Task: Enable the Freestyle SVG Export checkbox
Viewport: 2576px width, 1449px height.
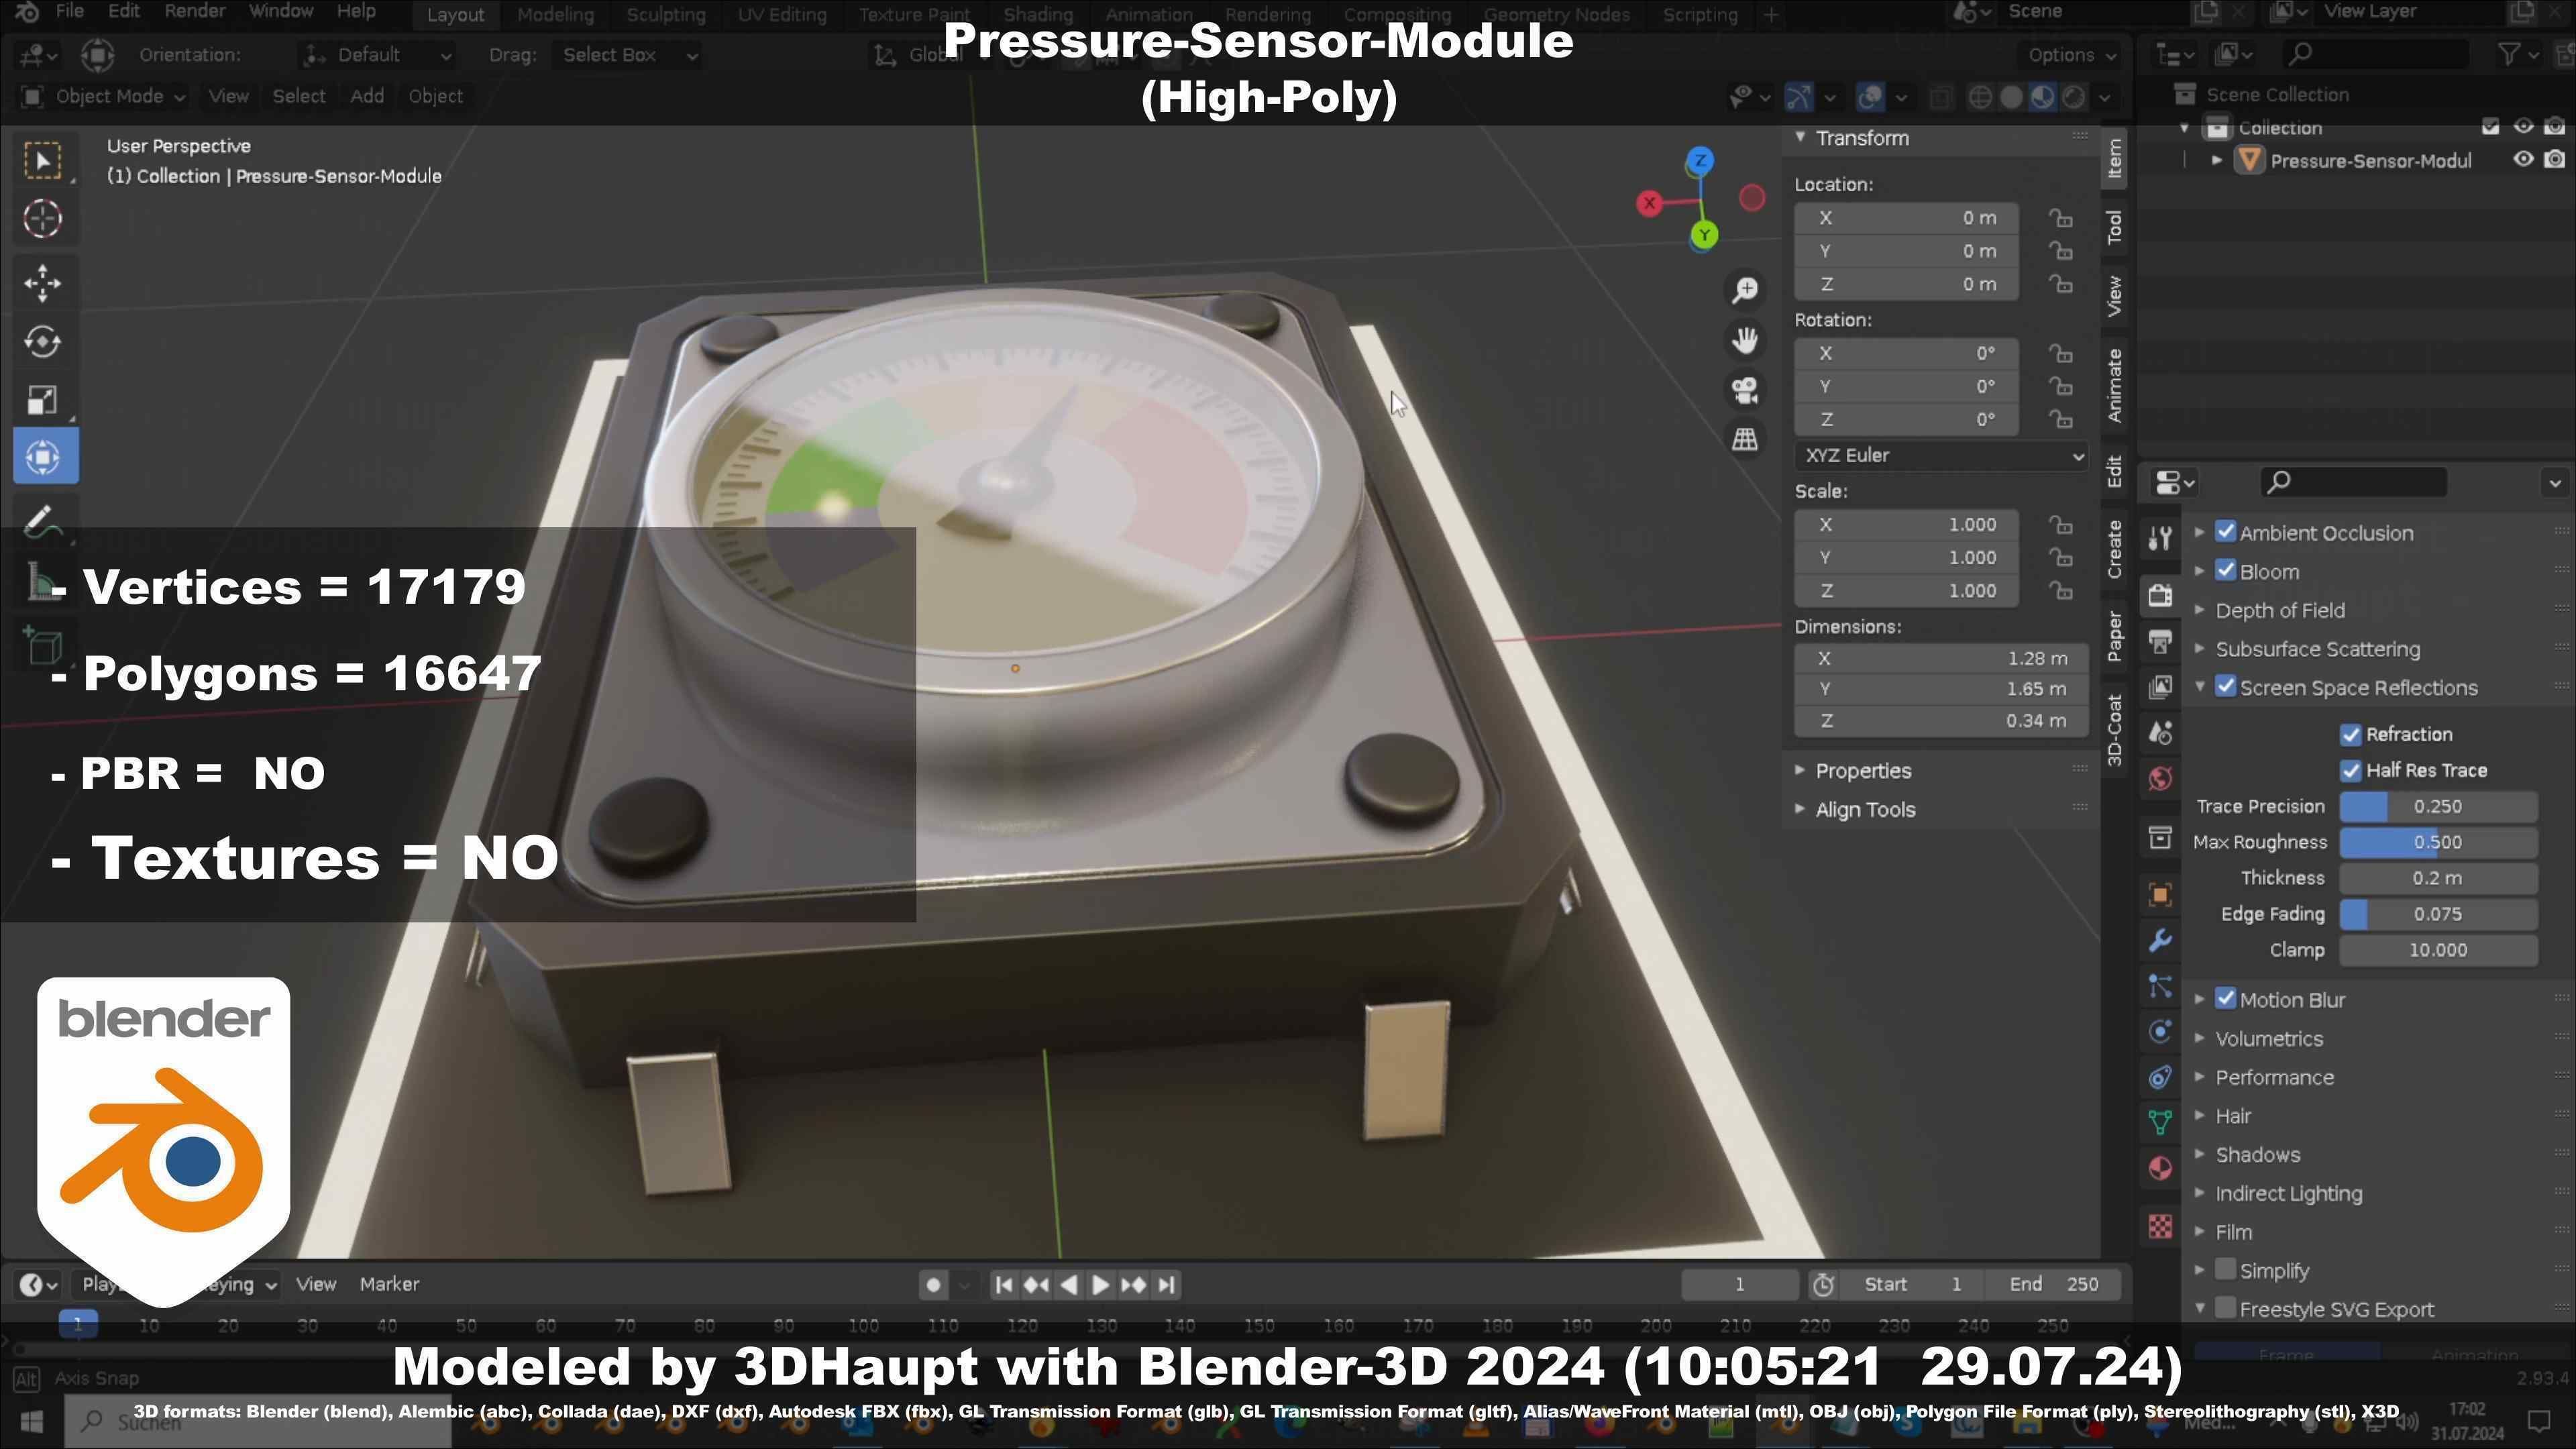Action: 2226,1308
